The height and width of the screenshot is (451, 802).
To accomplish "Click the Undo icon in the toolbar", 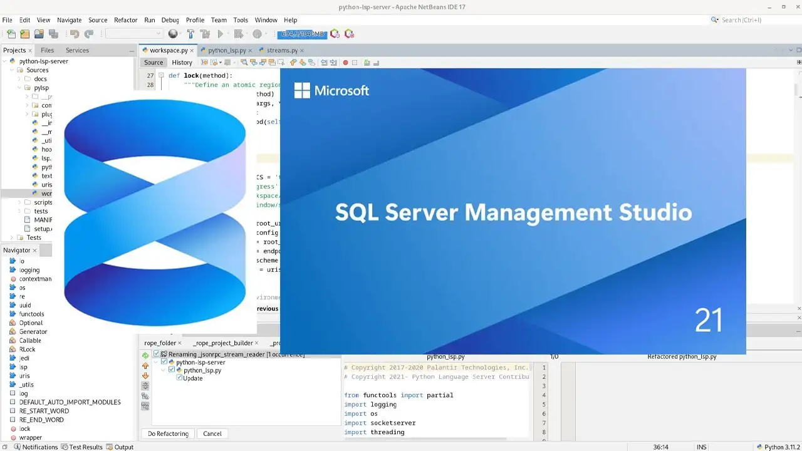I will tap(75, 34).
